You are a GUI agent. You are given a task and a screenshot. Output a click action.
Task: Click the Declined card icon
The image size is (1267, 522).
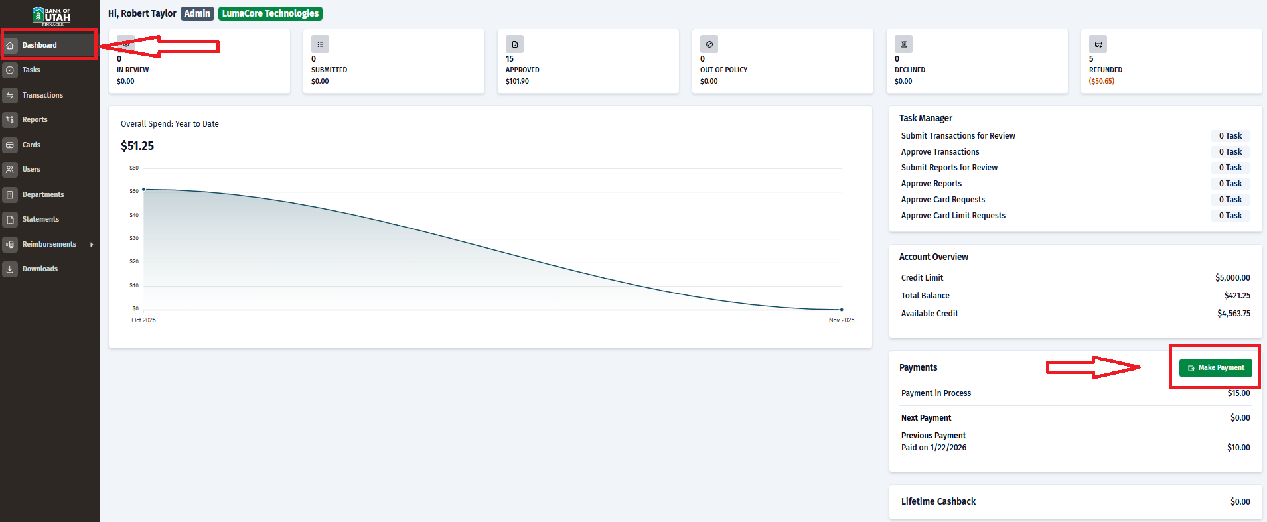[x=903, y=44]
